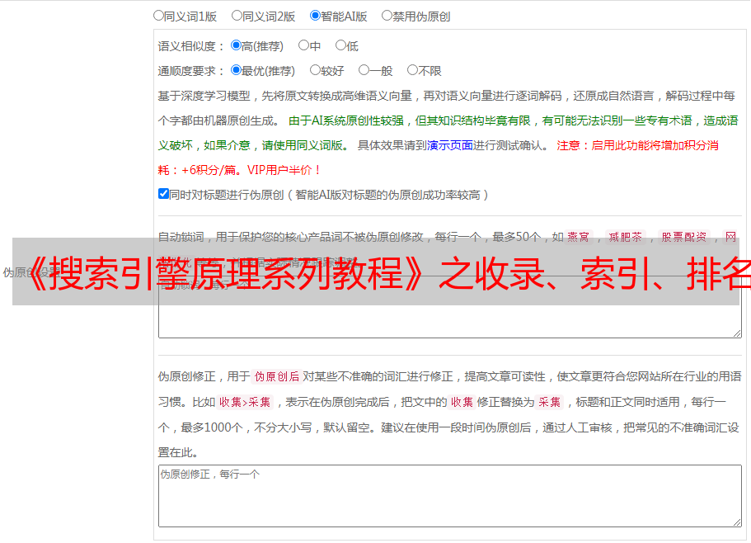Viewport: 751px width, 543px height.
Task: Set 通顺度要求 to 一般
Action: 364,70
